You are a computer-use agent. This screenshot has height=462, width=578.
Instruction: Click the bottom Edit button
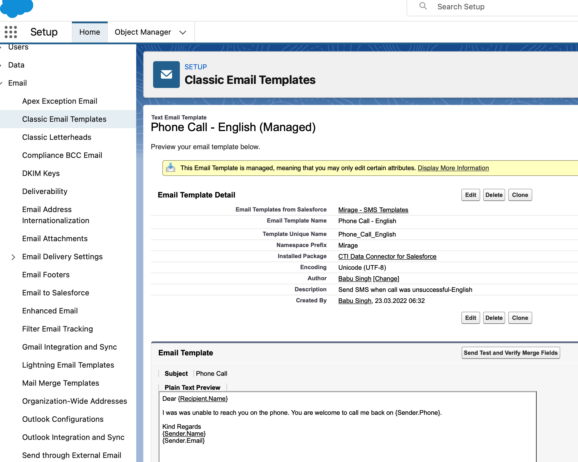click(471, 318)
